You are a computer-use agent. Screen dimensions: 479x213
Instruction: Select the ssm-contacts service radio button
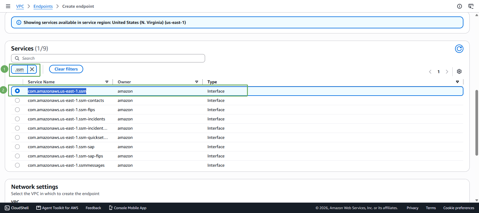point(17,100)
